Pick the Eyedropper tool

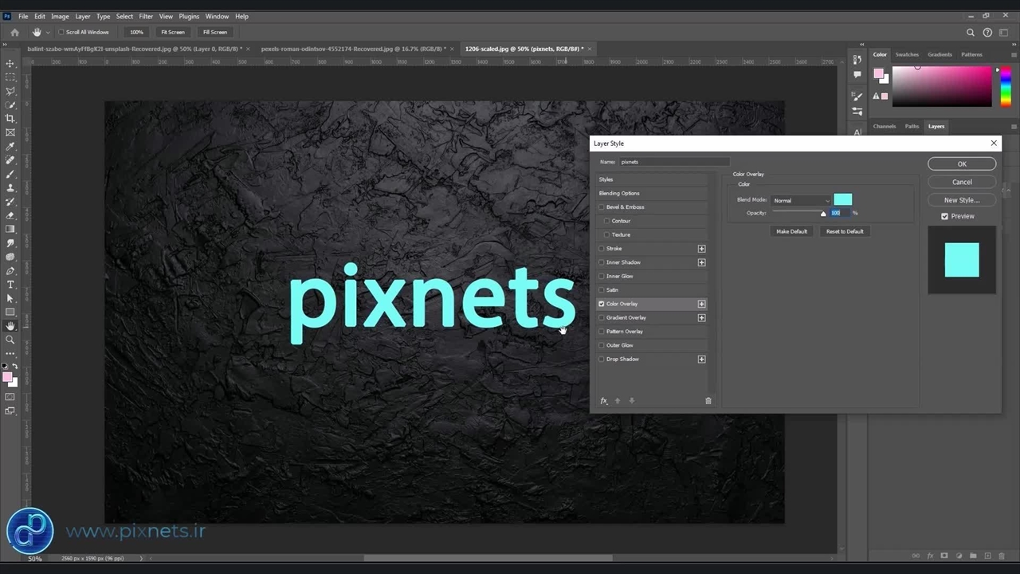10,147
